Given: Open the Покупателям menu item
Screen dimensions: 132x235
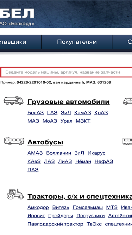Looking at the screenshot, I should (77, 42).
